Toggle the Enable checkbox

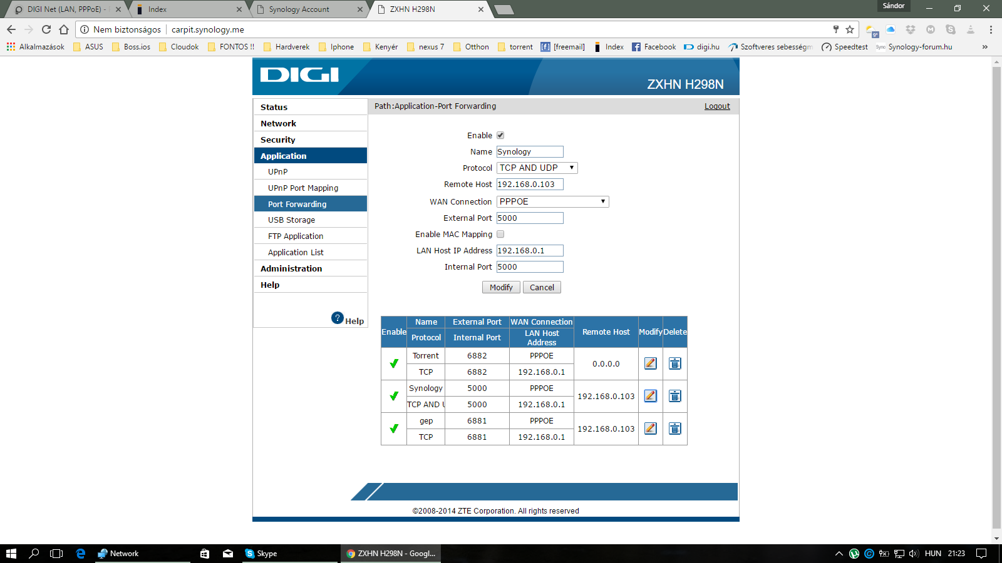[500, 135]
